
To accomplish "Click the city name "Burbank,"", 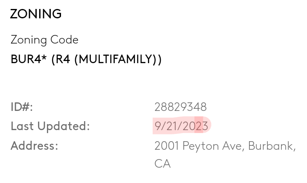I will coord(272,146).
